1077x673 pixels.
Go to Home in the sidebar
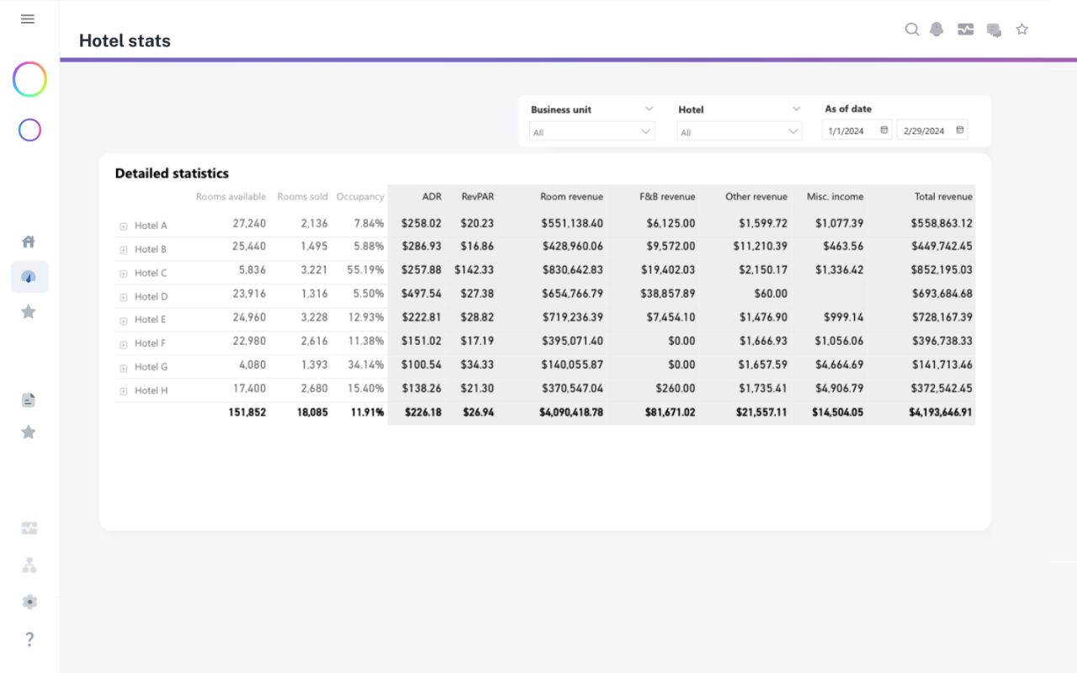coord(29,241)
